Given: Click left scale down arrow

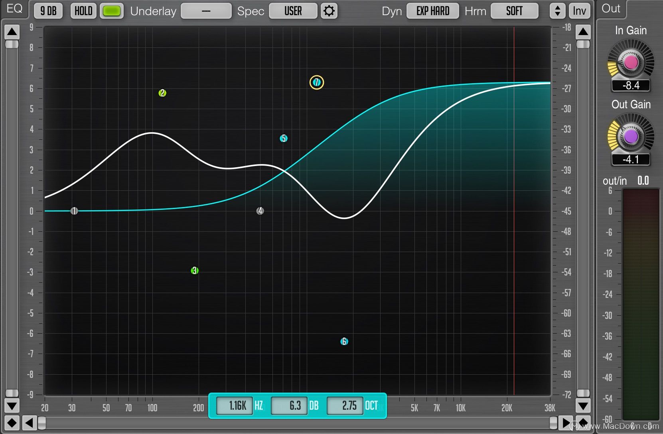Looking at the screenshot, I should point(12,406).
